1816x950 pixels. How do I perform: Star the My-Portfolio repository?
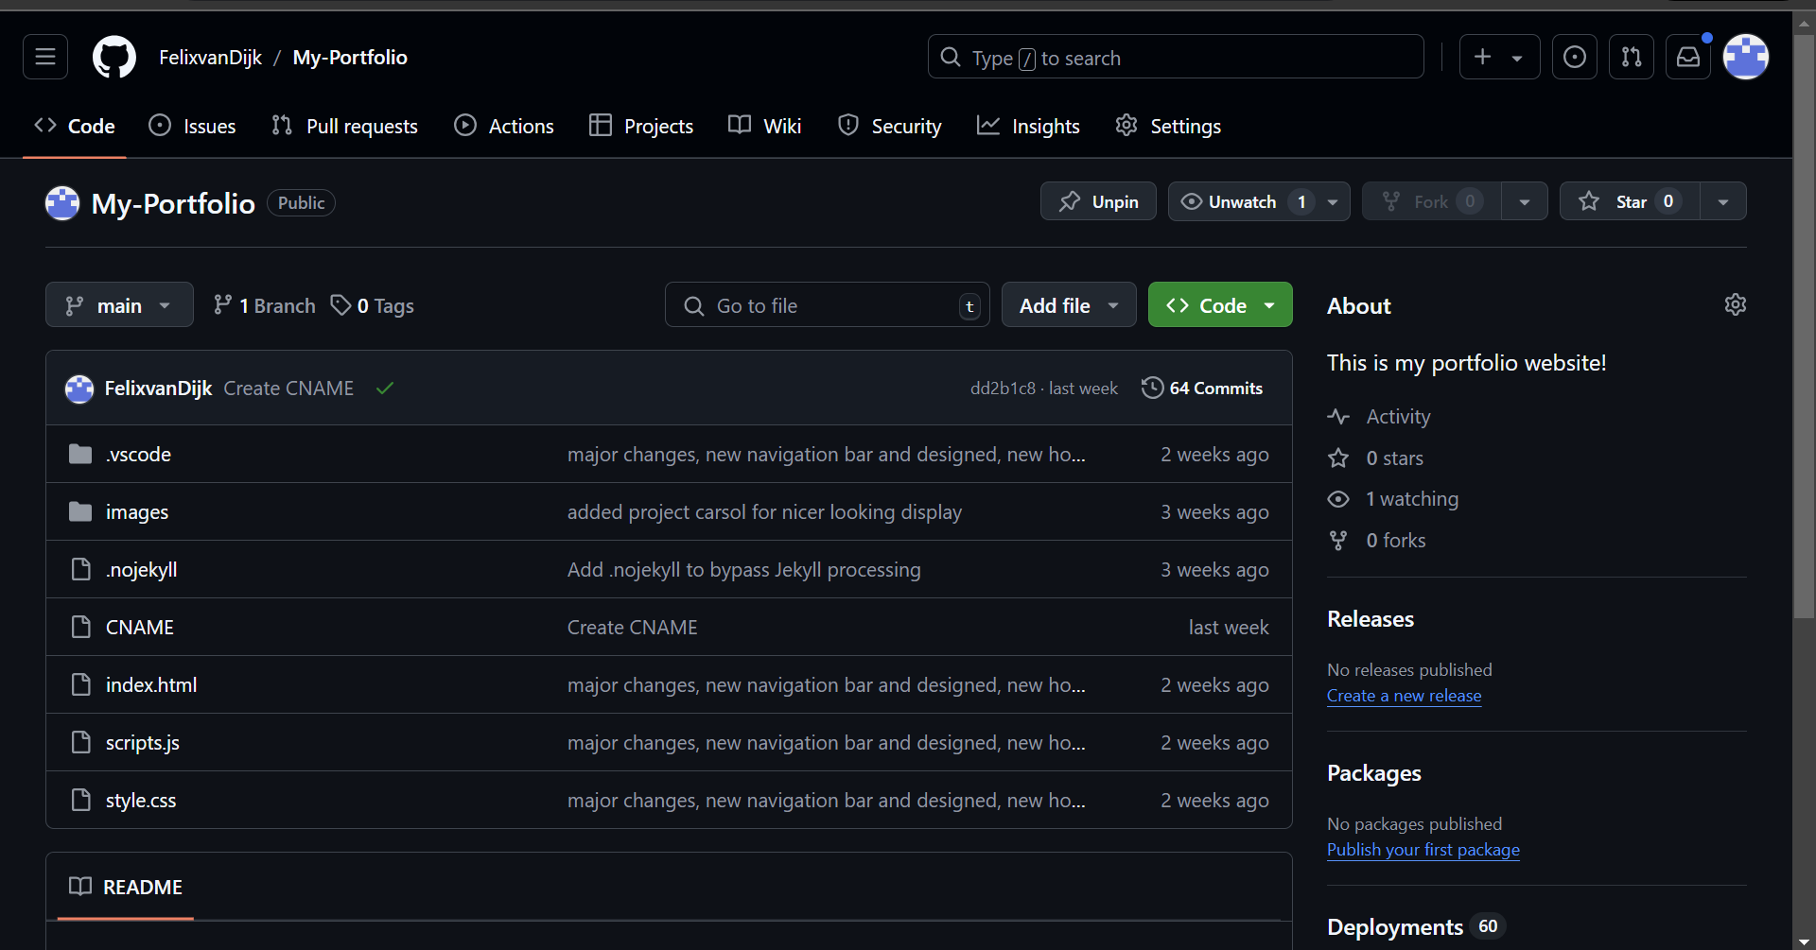pyautogui.click(x=1630, y=201)
